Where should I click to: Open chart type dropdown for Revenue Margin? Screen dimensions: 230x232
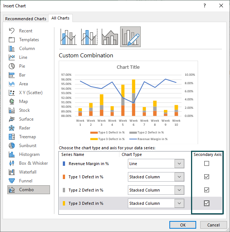[156, 164]
